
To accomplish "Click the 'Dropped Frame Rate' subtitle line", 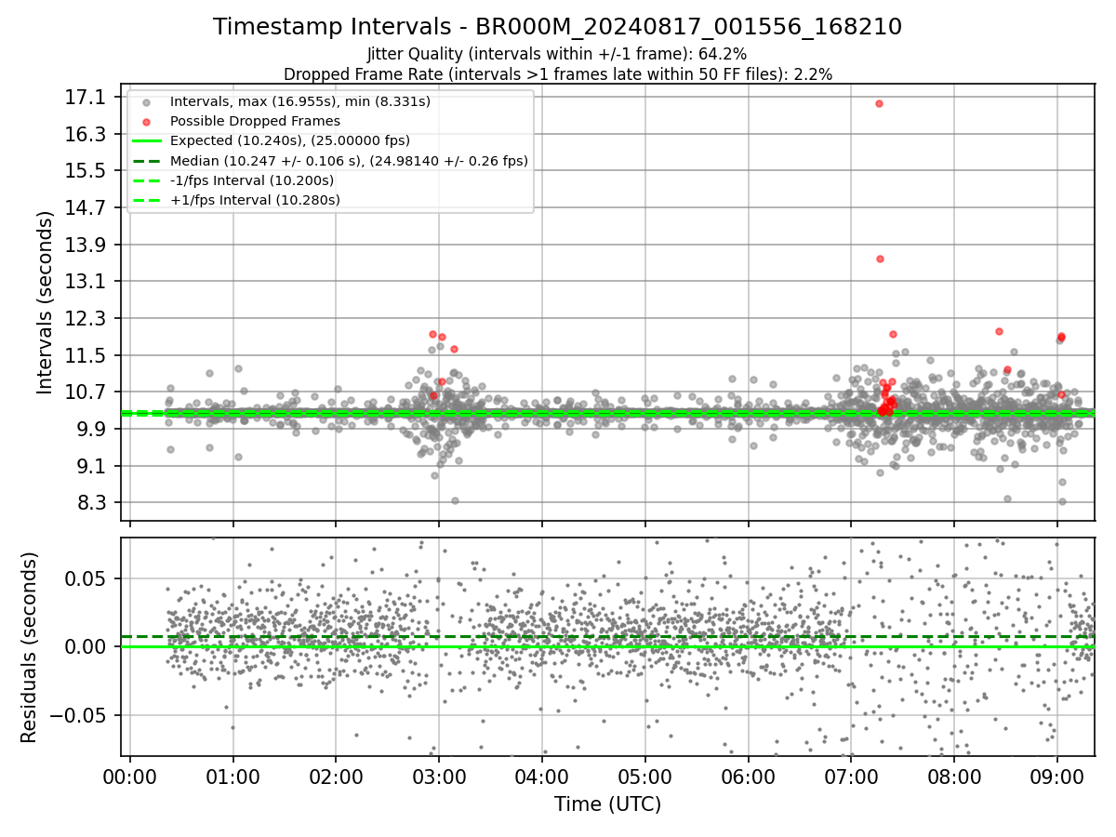I will (x=557, y=73).
